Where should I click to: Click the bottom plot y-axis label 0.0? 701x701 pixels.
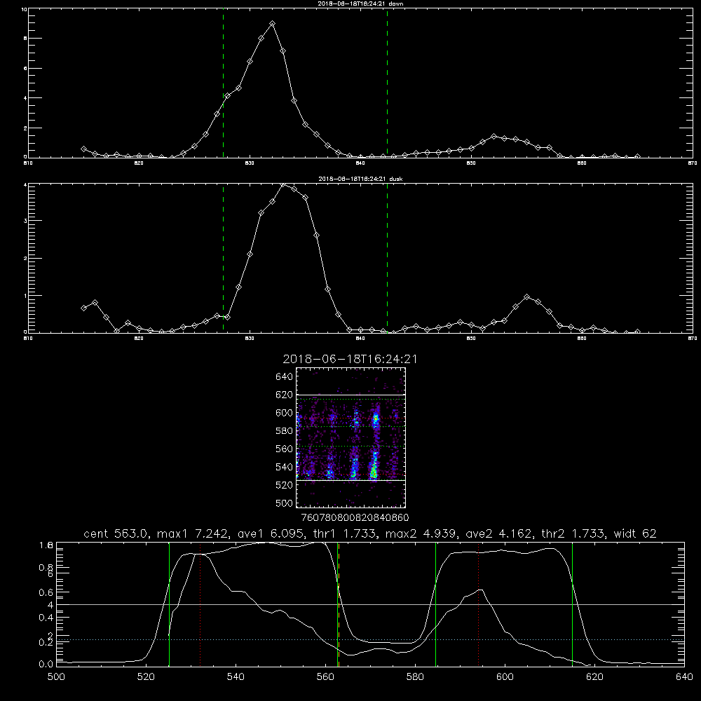[x=46, y=664]
